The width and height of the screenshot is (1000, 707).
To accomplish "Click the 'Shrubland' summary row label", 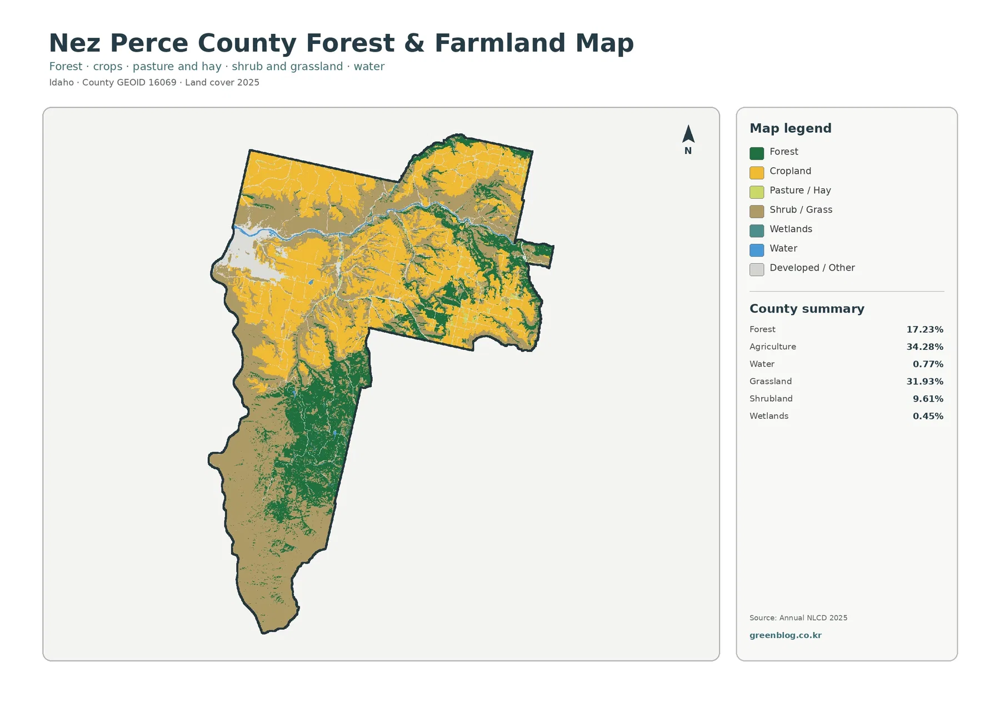I will [771, 399].
